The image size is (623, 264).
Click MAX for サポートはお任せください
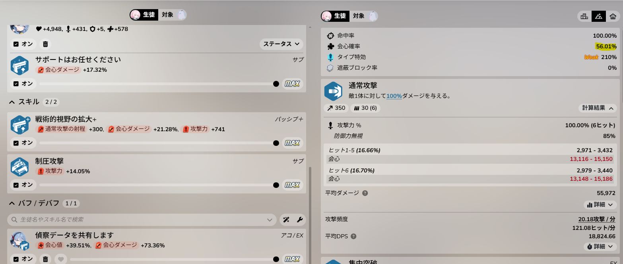(292, 84)
